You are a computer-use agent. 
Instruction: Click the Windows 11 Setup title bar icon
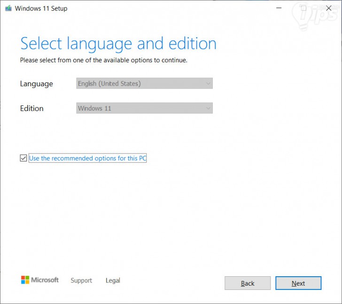coord(8,8)
